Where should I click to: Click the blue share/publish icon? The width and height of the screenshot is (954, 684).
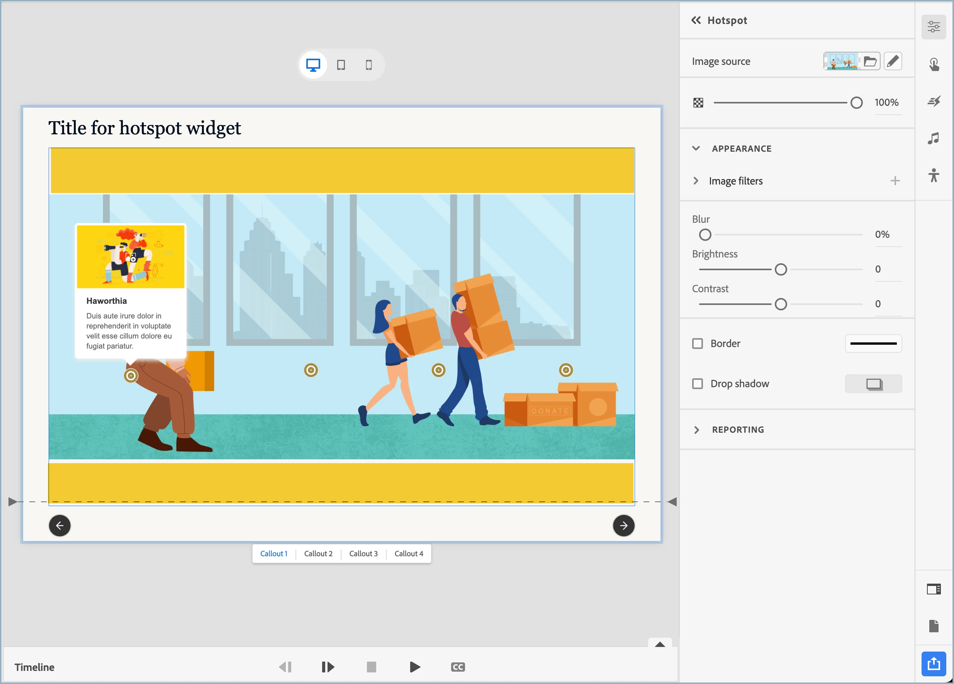point(934,664)
